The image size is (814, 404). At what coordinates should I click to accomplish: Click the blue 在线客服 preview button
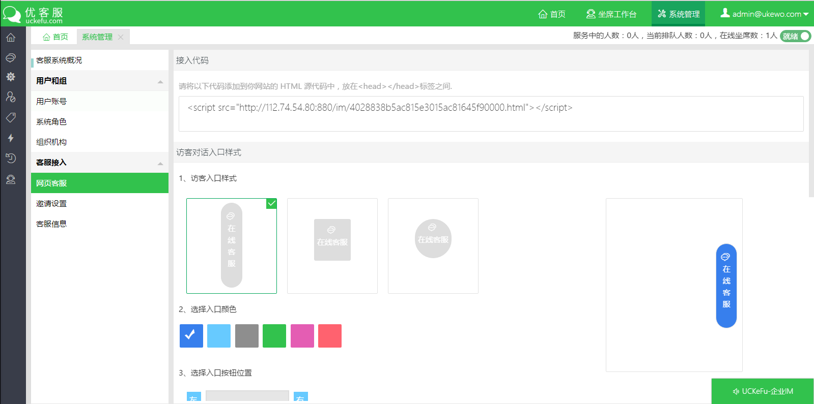point(726,286)
